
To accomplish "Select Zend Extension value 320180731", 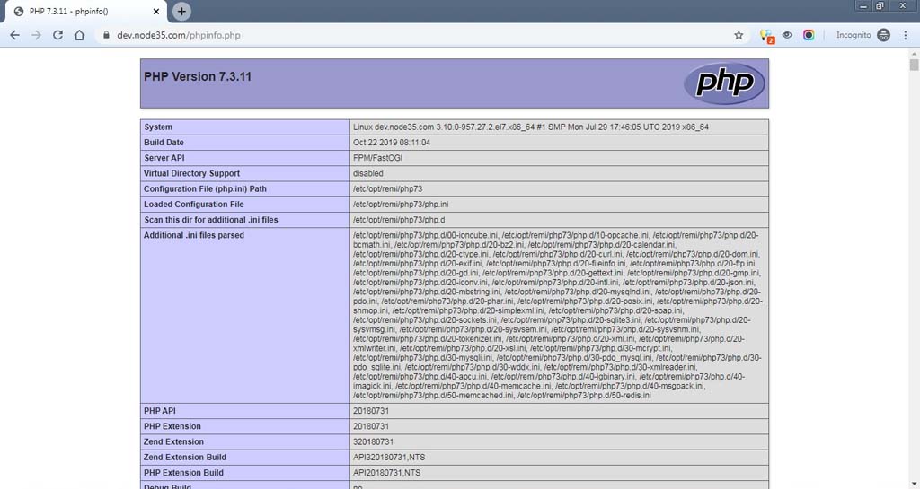I will (373, 441).
